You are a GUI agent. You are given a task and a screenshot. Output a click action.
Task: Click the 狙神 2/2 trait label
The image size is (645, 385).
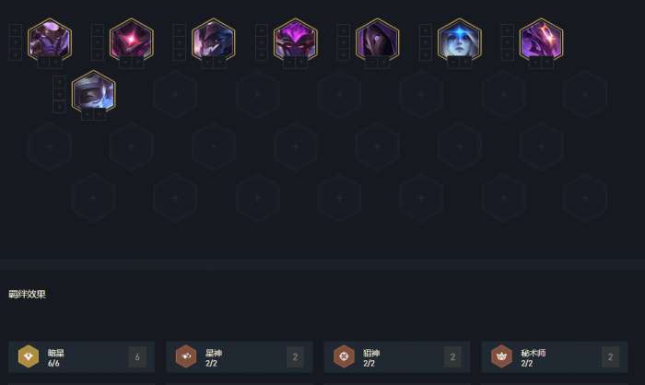click(371, 358)
